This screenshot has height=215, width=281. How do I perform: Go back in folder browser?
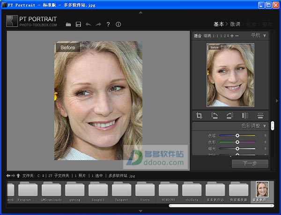(8, 176)
